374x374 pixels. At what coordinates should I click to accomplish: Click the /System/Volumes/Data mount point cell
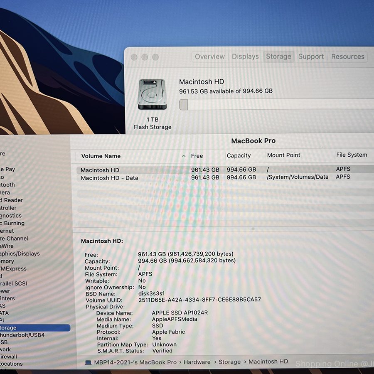(297, 177)
